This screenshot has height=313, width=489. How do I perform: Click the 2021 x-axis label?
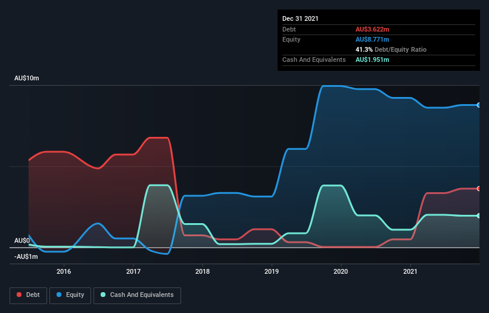(x=410, y=271)
